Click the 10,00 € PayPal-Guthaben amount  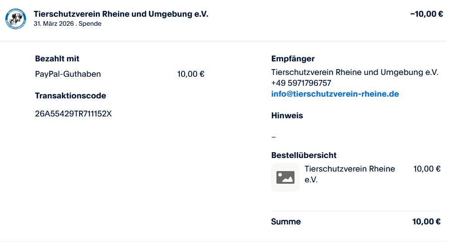coord(191,74)
